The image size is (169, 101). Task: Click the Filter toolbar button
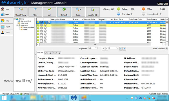[x=35, y=12]
